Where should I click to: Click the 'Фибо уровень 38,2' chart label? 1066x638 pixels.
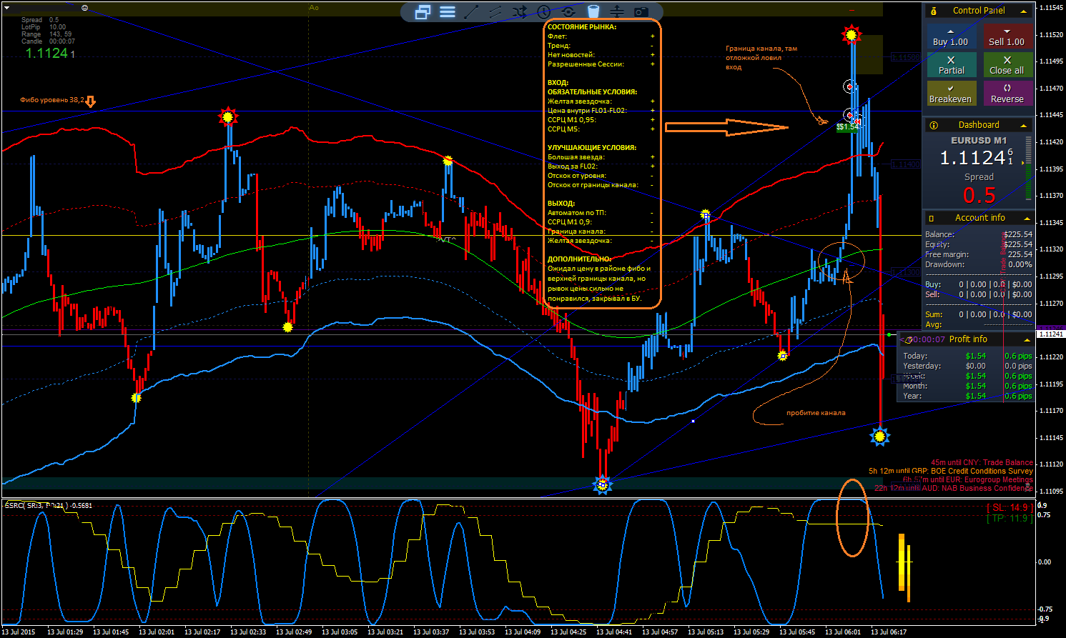(x=52, y=100)
